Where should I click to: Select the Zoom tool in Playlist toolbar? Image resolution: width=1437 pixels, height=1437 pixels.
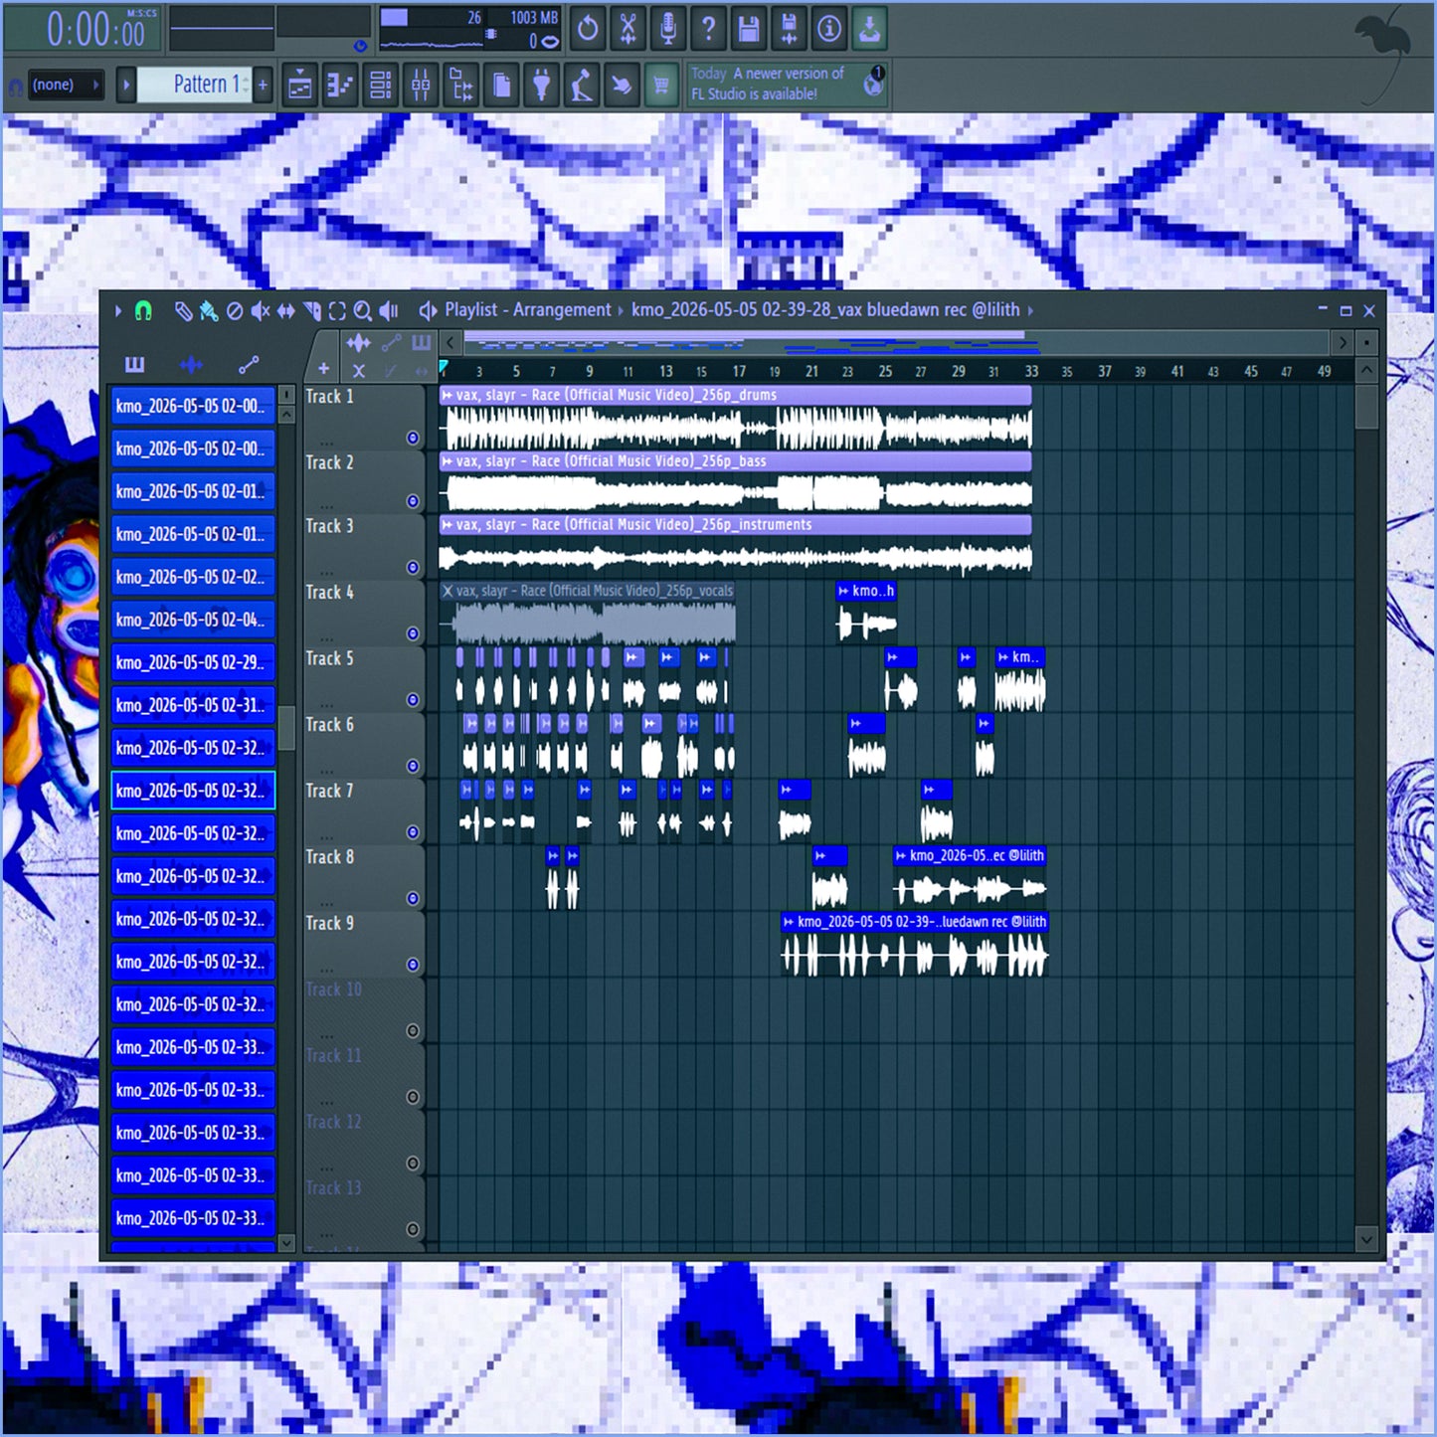pos(363,311)
